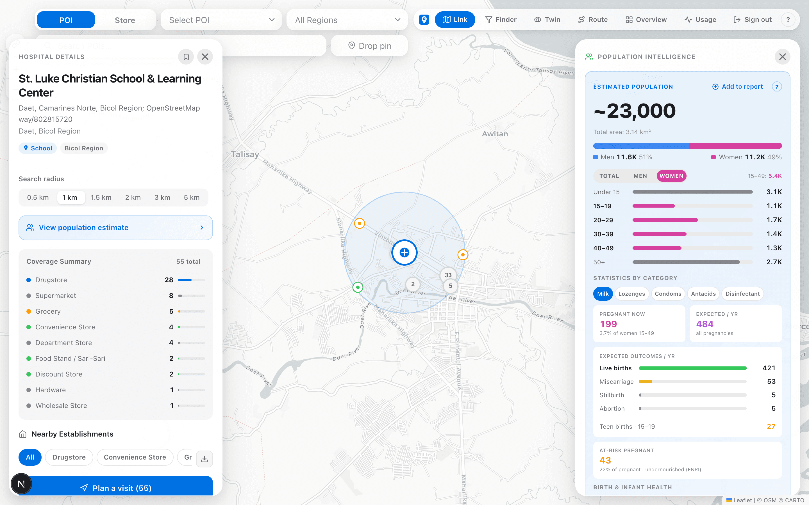Filter nearby establishments by Drugstore

69,457
